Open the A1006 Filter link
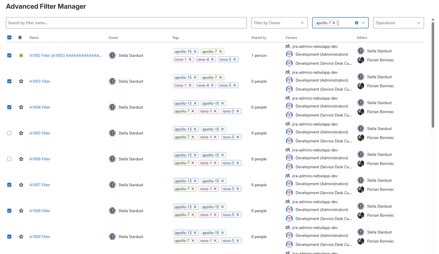The height and width of the screenshot is (254, 439). point(40,159)
